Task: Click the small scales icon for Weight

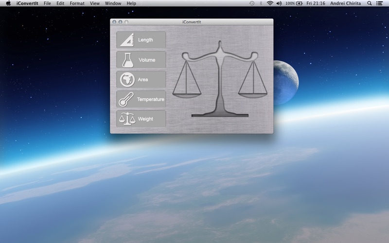Action: point(127,119)
